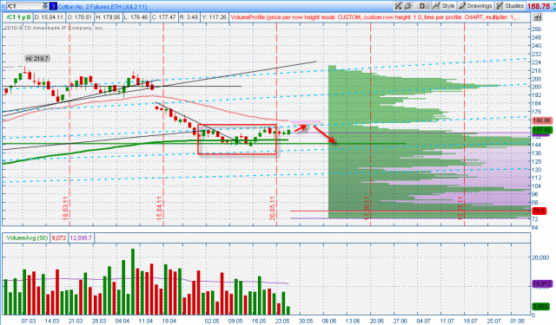Open the wrench settings icon
This screenshot has width=556, height=325.
coord(407,6)
